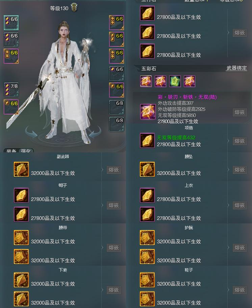252x308 pixels.
Task: Expand the 上衣 gem row chevron
Action: pos(228,205)
